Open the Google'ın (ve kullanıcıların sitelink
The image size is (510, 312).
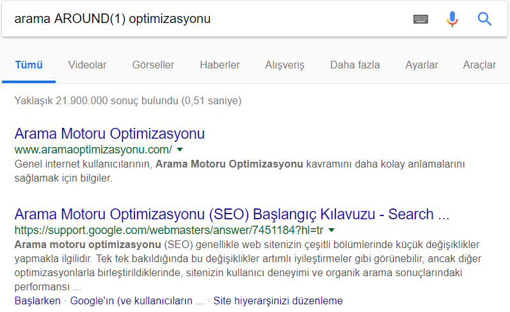coord(137,301)
